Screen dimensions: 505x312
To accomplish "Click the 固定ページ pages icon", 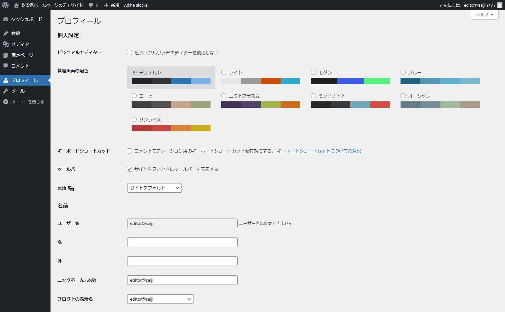I will coord(6,55).
